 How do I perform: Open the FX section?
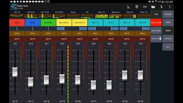click(x=145, y=7)
